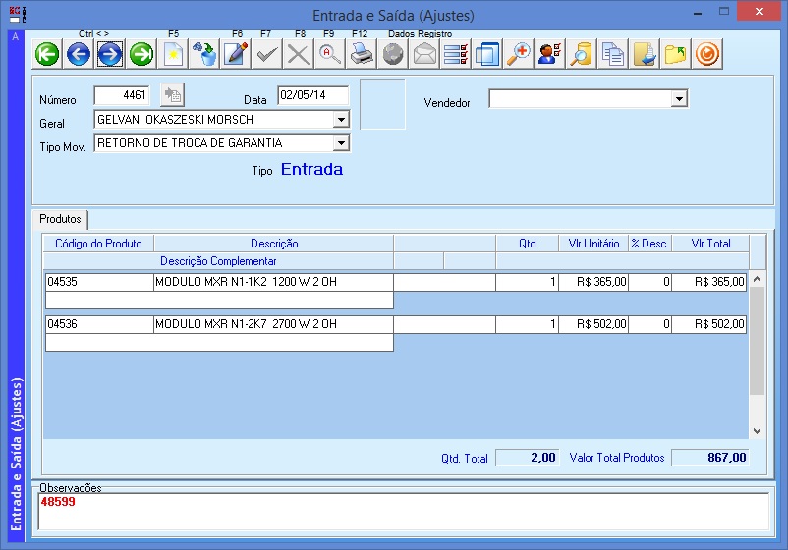Screen dimensions: 788x550
Task: Expand the Geral dropdown list
Action: pyautogui.click(x=341, y=120)
